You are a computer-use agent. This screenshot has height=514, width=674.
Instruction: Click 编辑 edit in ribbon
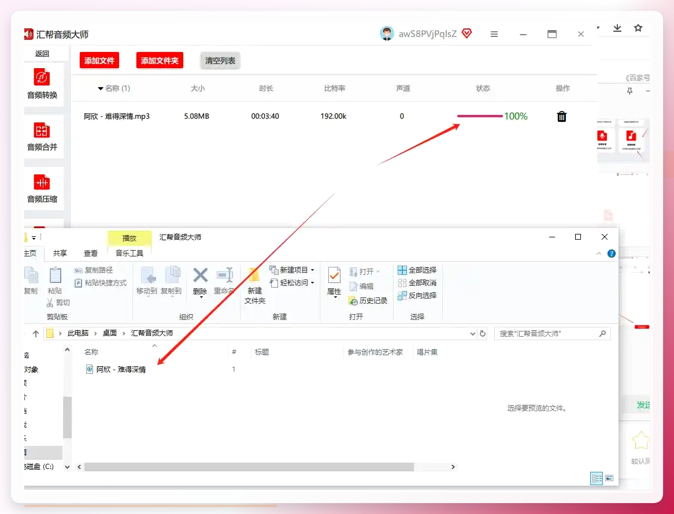tap(361, 286)
